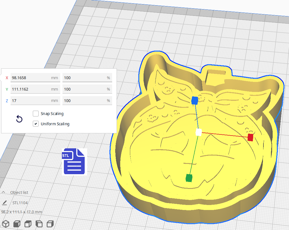The height and width of the screenshot is (230, 289).
Task: Click the green Y-axis scale handle
Action: [x=189, y=178]
